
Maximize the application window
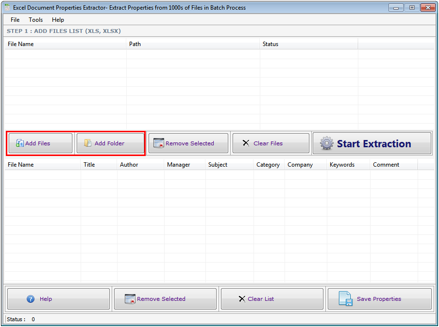tap(412, 8)
